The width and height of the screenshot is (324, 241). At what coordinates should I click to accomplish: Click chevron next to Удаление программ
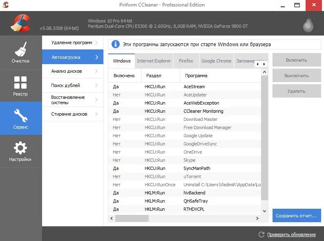(96, 42)
